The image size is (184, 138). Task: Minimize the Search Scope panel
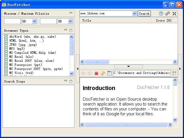coord(66,80)
